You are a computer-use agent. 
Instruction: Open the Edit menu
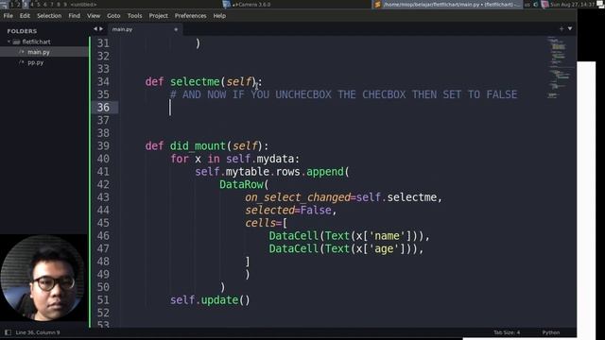coord(25,16)
